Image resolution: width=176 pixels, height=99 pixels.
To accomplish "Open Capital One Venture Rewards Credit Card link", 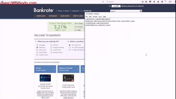I will point(45,86).
